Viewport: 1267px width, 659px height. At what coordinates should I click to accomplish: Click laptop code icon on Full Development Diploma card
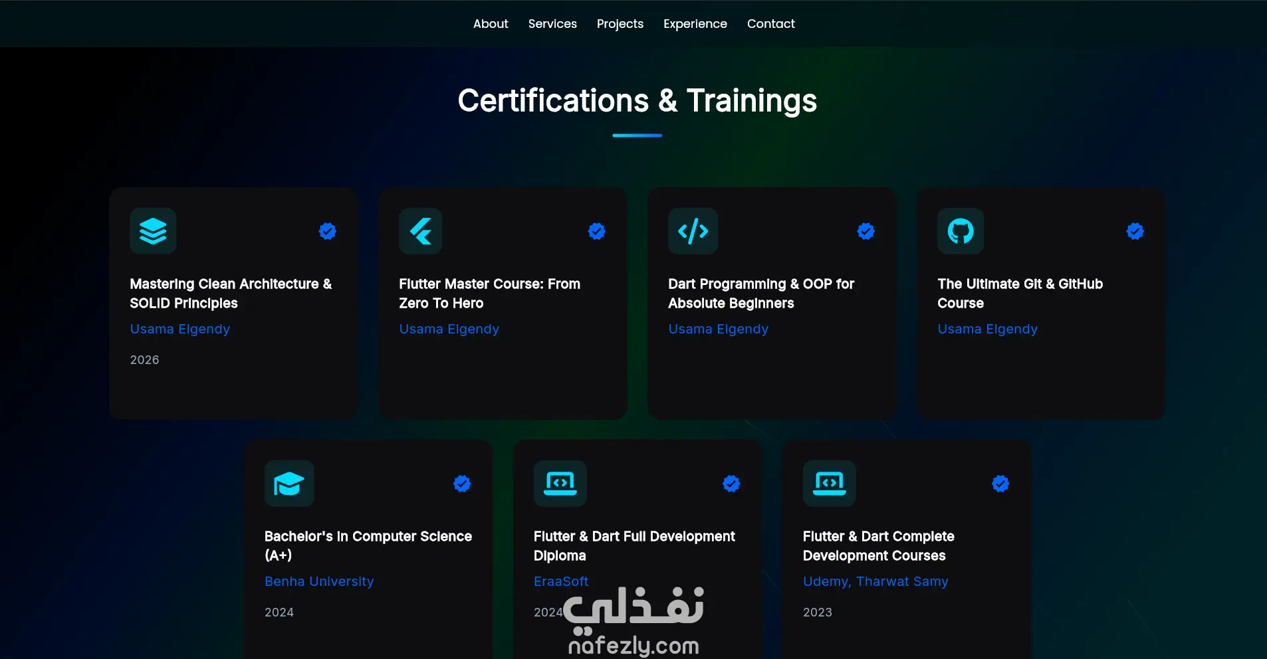coord(560,484)
